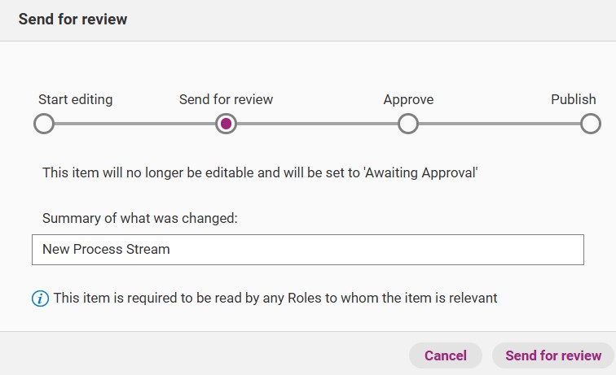Click the Send for review step label
This screenshot has width=616, height=375.
tap(226, 99)
